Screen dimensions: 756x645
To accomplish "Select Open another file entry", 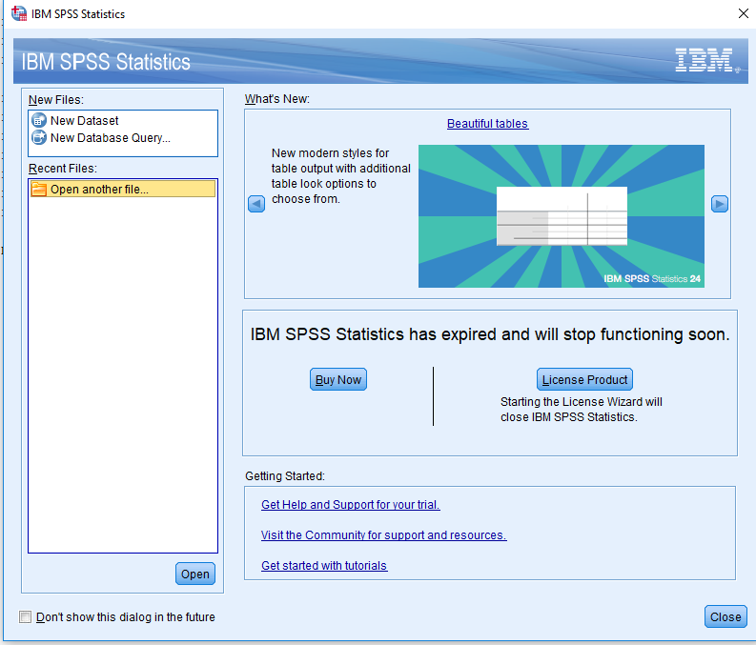I will pos(123,189).
